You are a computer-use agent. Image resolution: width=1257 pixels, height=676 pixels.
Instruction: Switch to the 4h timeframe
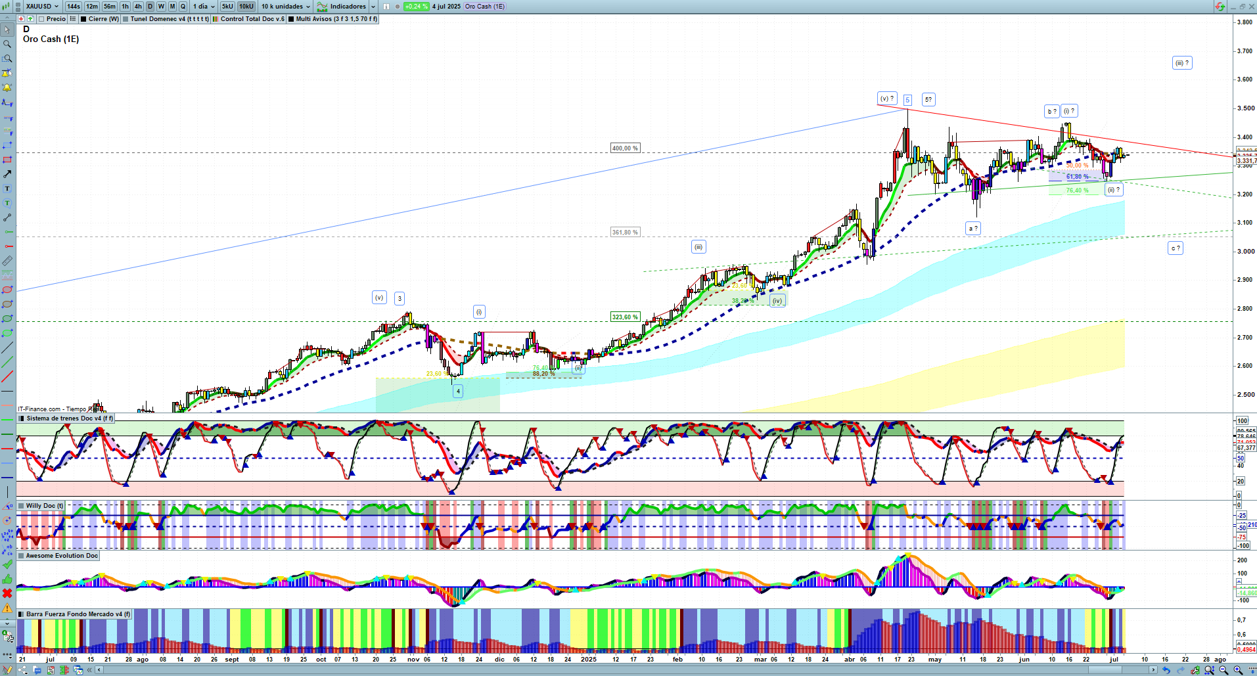coord(138,7)
